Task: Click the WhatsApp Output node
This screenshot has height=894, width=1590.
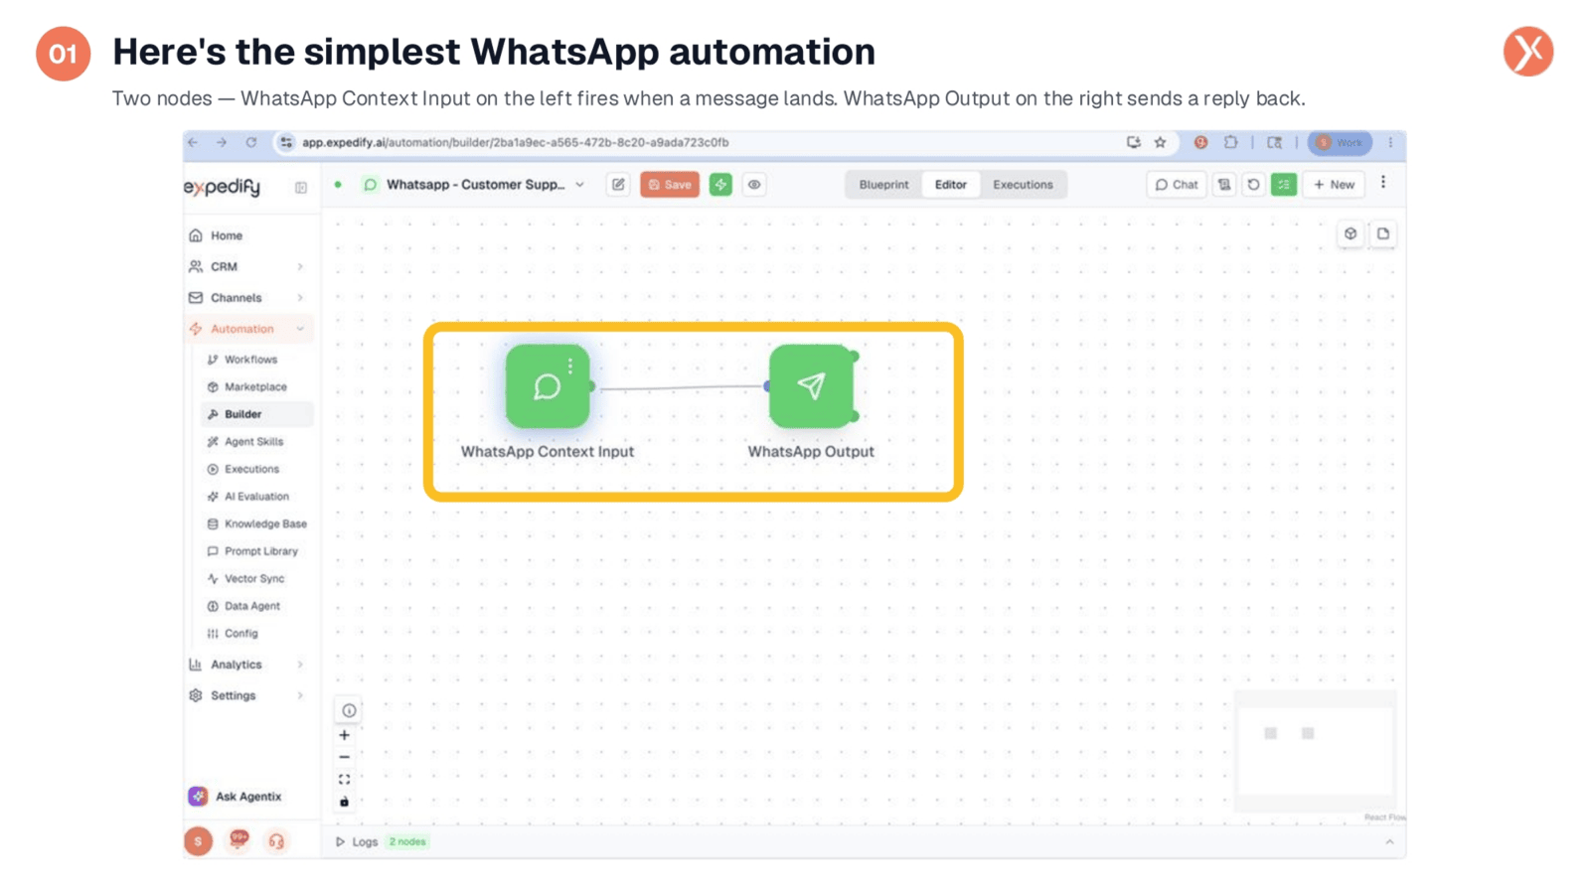Action: 811,386
